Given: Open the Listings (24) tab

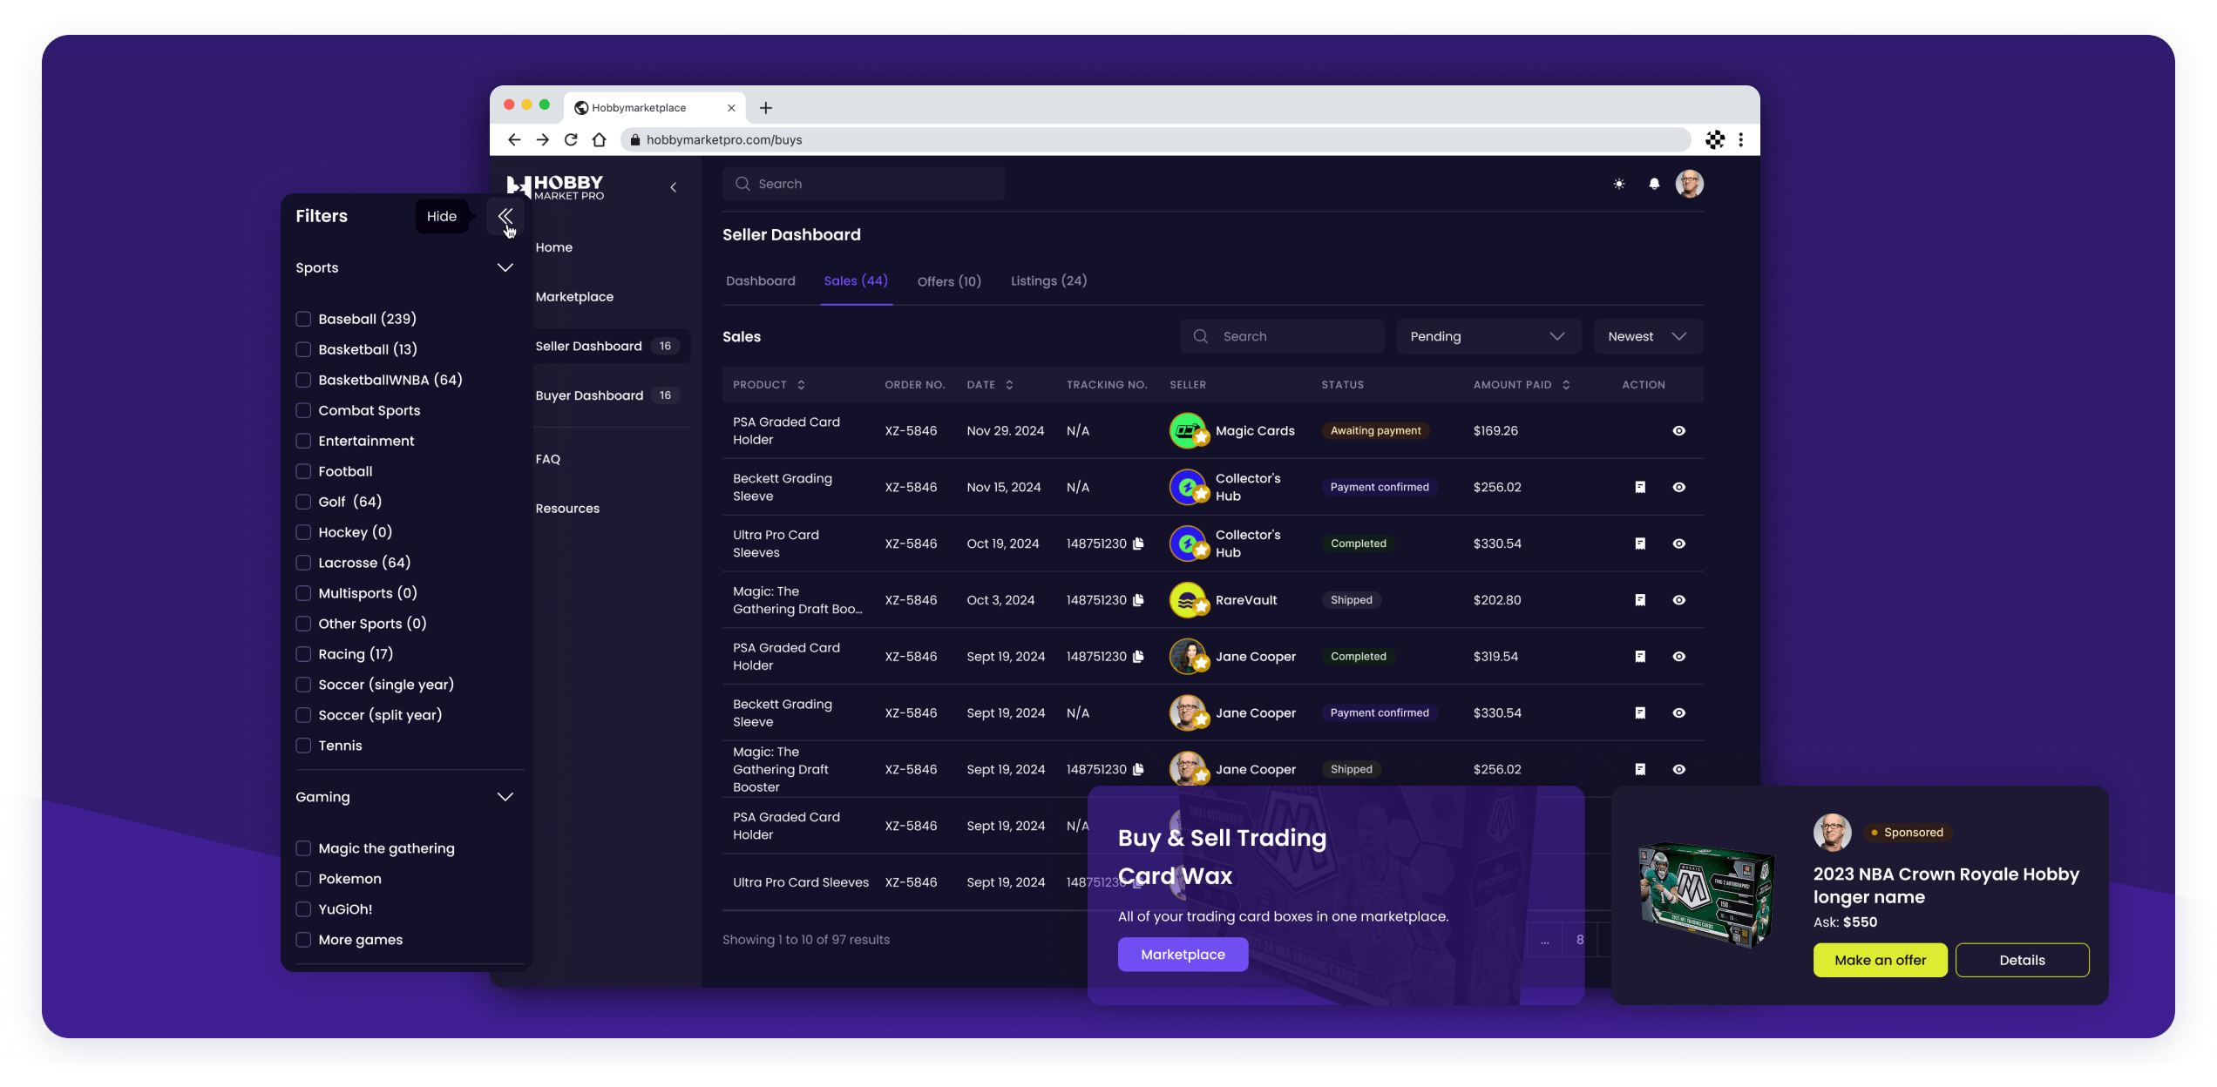Looking at the screenshot, I should (x=1048, y=280).
